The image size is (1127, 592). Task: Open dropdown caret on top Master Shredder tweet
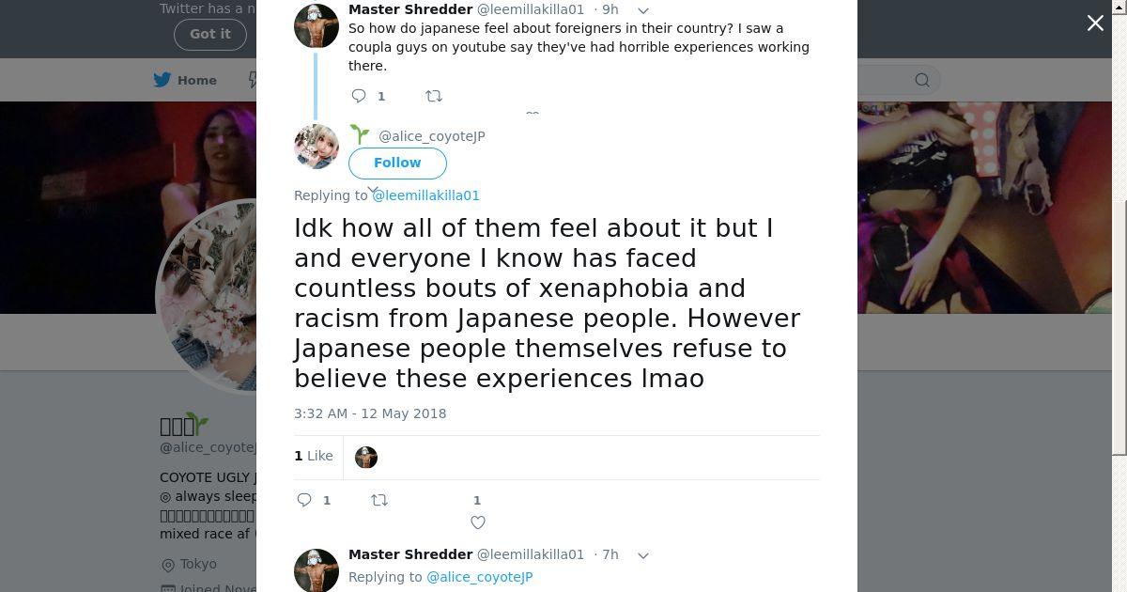click(x=643, y=10)
